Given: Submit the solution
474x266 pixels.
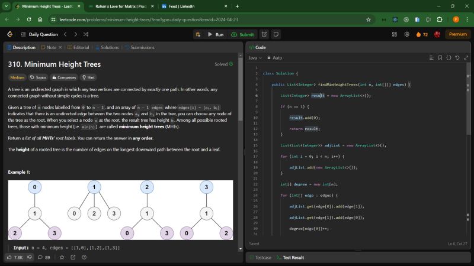Looking at the screenshot, I should [x=243, y=34].
